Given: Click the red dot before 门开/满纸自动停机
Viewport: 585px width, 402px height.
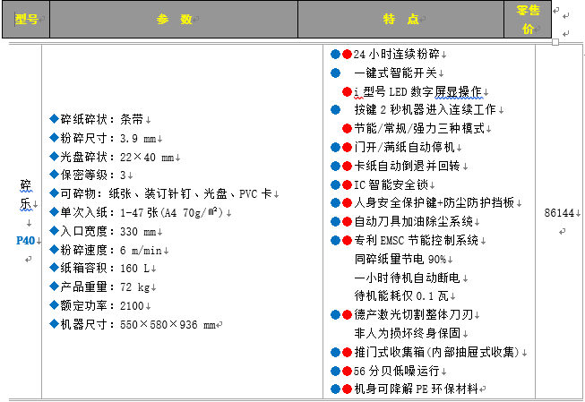Looking at the screenshot, I should pyautogui.click(x=347, y=147).
